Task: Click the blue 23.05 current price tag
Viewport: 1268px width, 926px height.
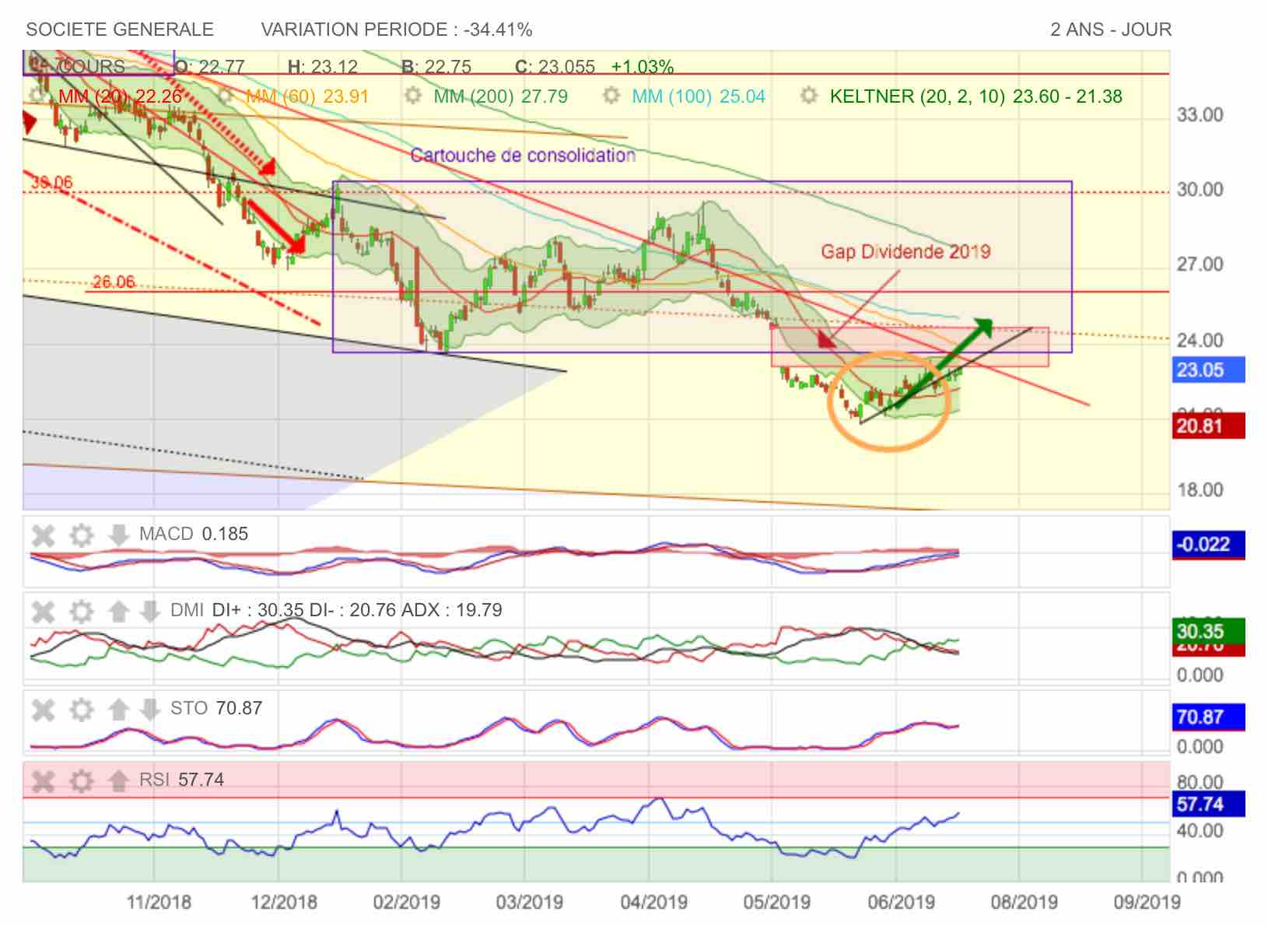Action: click(x=1208, y=370)
